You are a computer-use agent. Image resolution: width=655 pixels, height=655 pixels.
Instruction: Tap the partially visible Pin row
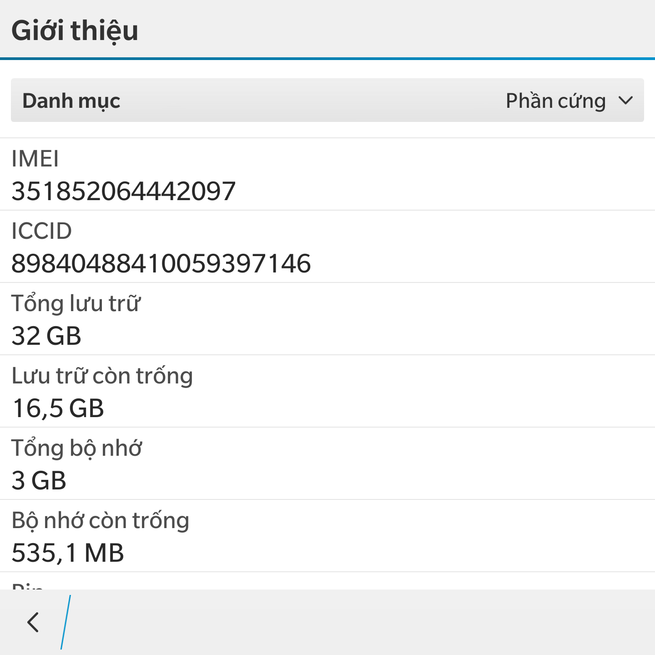point(327,581)
